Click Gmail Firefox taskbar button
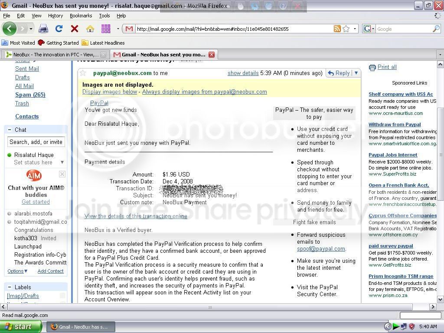Viewport: 444px width, 333px height. click(x=81, y=327)
